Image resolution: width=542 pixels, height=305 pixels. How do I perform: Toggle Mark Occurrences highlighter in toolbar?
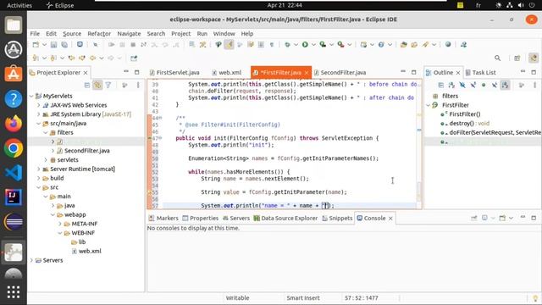229,45
